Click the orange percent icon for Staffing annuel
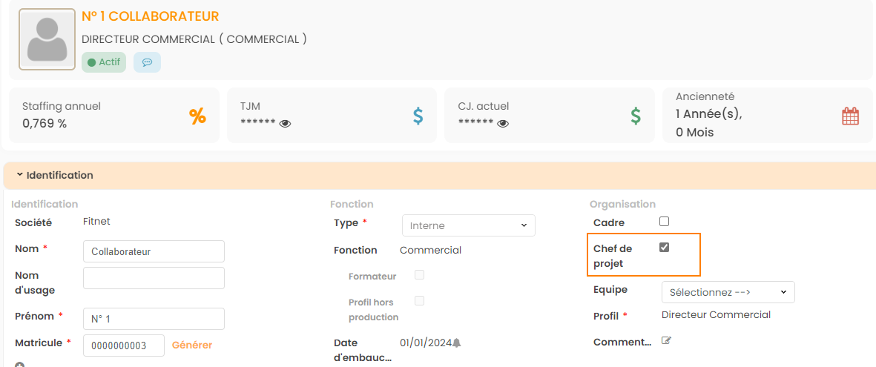 [197, 116]
